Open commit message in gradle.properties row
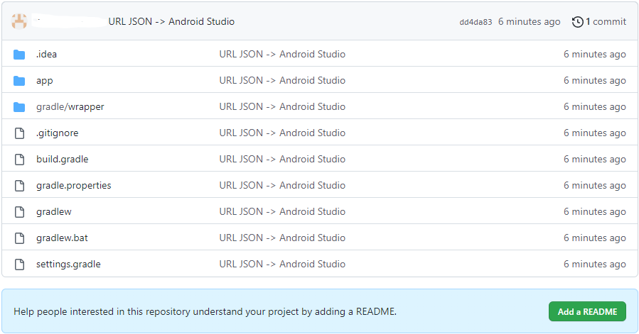 pyautogui.click(x=282, y=186)
